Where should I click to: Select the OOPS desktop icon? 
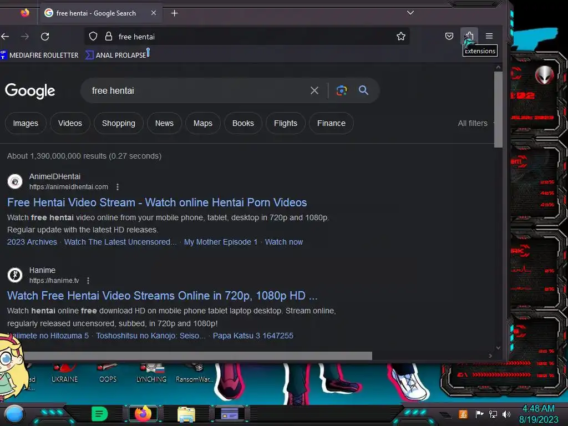(x=108, y=373)
